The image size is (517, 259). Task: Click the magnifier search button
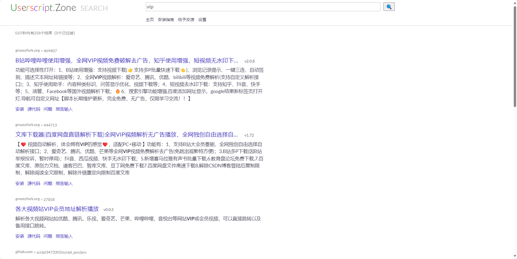389,7
